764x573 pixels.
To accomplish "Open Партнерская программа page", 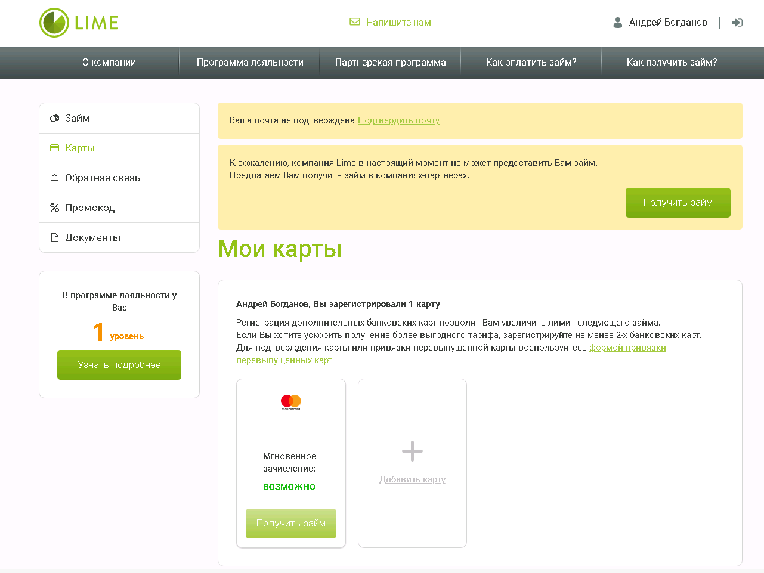I will click(391, 63).
